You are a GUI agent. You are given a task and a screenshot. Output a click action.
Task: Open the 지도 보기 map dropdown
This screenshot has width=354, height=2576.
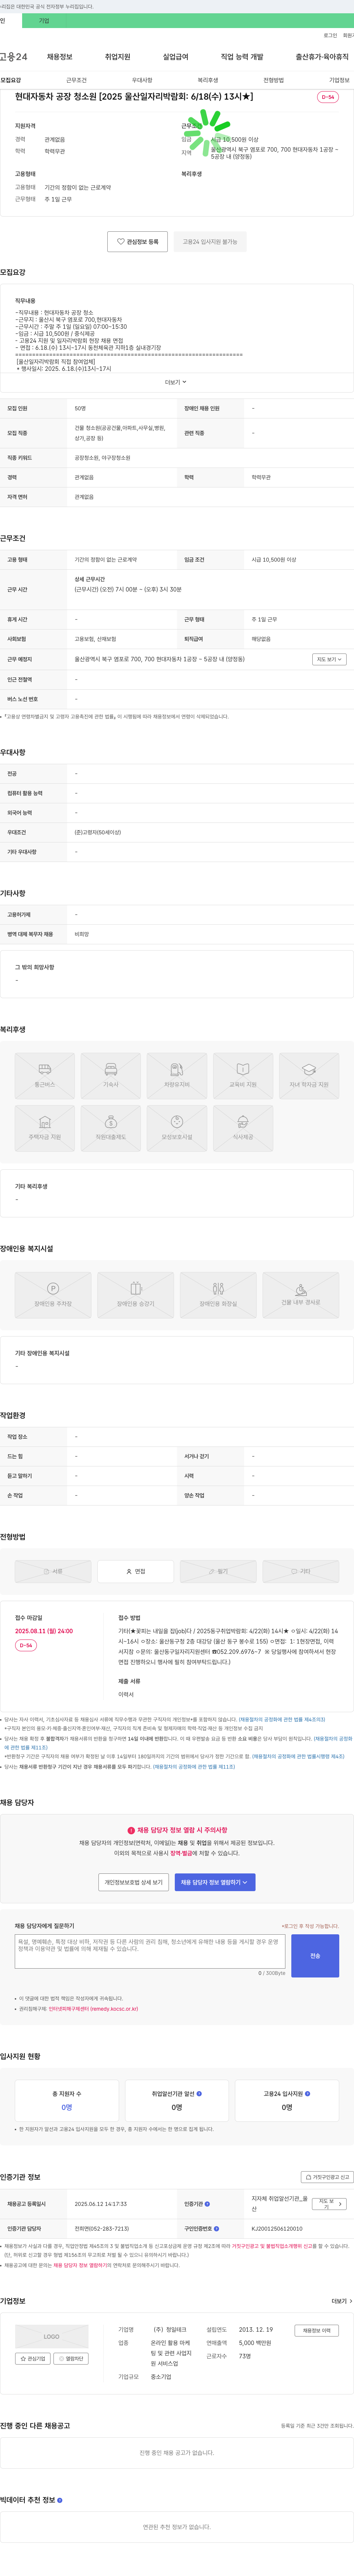[329, 659]
